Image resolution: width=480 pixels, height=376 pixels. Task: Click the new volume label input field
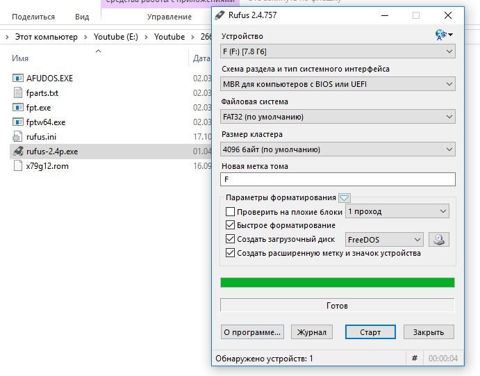tap(338, 179)
